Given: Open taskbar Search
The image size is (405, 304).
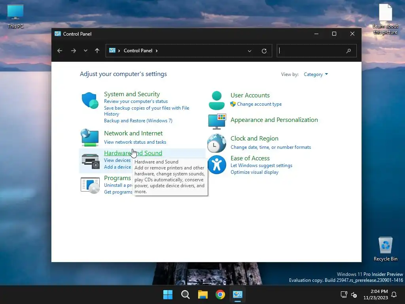Looking at the screenshot, I should tap(185, 294).
